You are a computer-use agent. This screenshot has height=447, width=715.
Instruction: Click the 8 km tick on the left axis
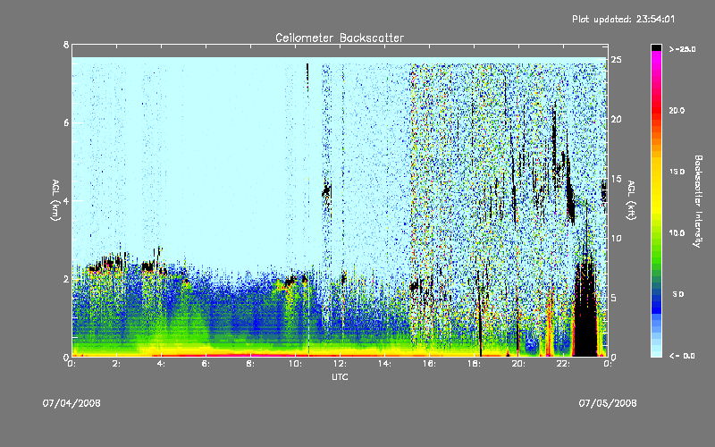[x=66, y=45]
